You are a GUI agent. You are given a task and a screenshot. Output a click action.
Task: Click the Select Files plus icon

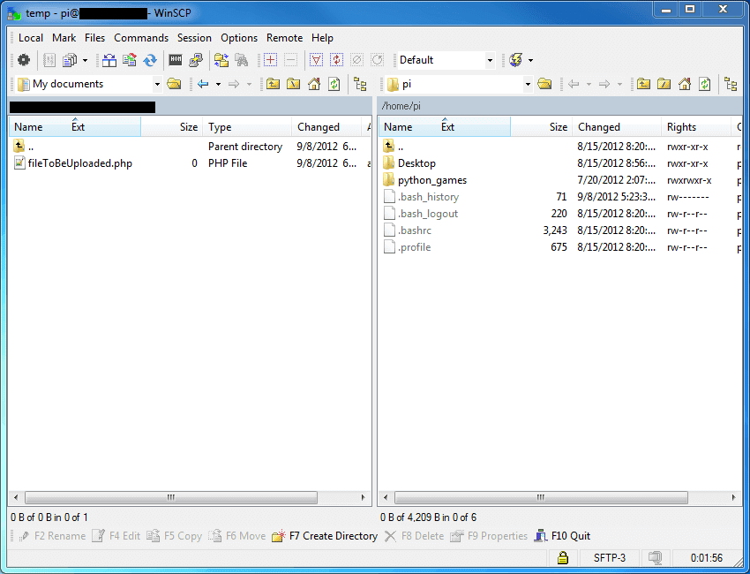point(271,60)
